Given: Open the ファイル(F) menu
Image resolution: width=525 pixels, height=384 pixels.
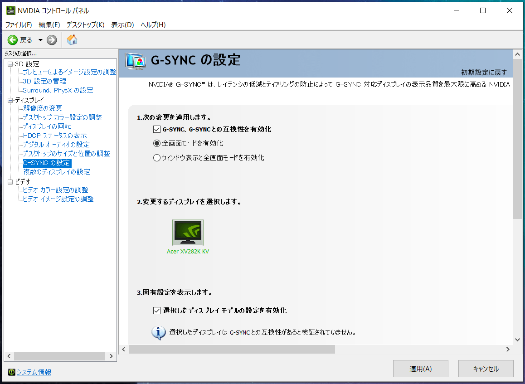Looking at the screenshot, I should (x=19, y=25).
